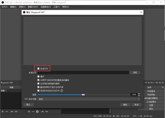This screenshot has width=165, height=118.
Task: Open the 配置文件(P) menu
Action: click(x=33, y=7)
